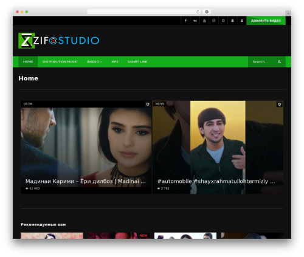Screen dimensions: 304x257
Task: Click the ДОБАВИТЬ ВИДЕО button
Action: (x=266, y=21)
